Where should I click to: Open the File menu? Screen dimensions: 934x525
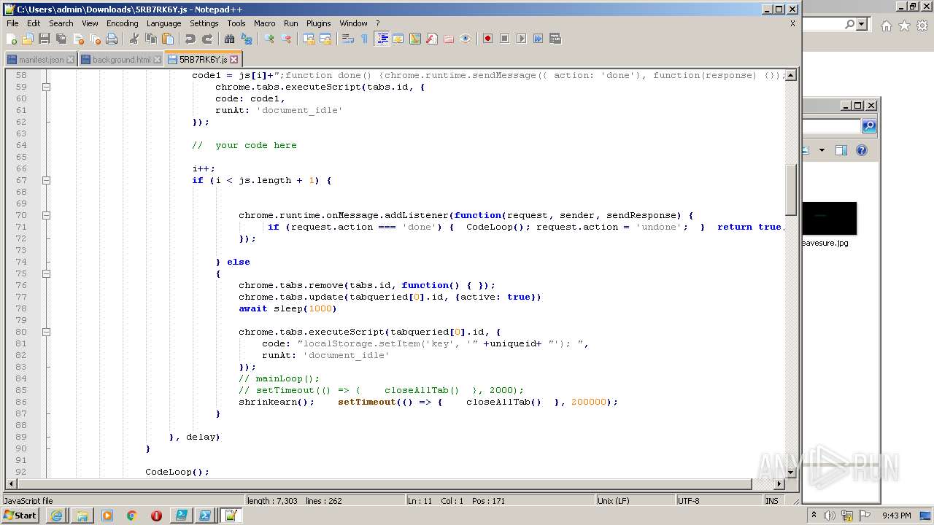tap(12, 23)
